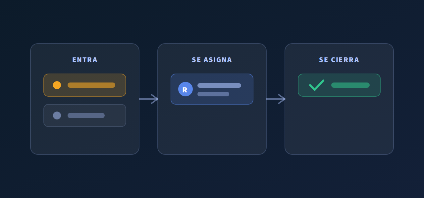
Task: Click the arrow between SE ASIGNA and SE CIERRA
Action: tap(276, 99)
